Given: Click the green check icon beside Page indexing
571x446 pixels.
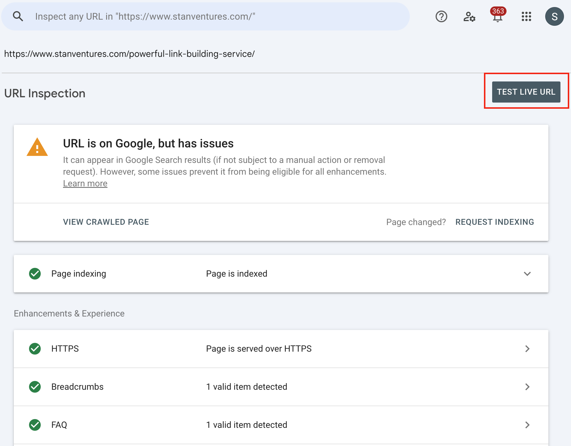Looking at the screenshot, I should [x=35, y=274].
